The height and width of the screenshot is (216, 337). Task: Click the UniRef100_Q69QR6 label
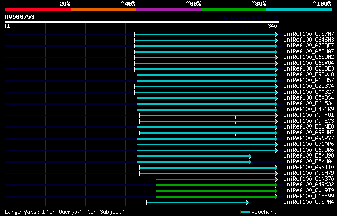309,150
